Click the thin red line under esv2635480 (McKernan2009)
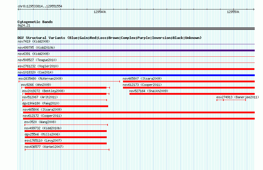 [x=69, y=81]
